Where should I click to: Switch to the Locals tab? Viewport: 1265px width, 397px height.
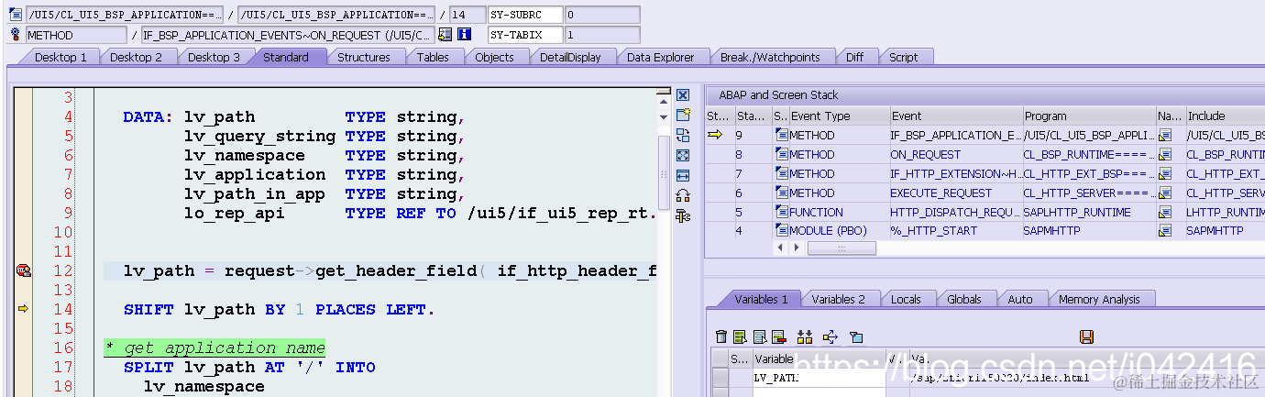(x=906, y=299)
